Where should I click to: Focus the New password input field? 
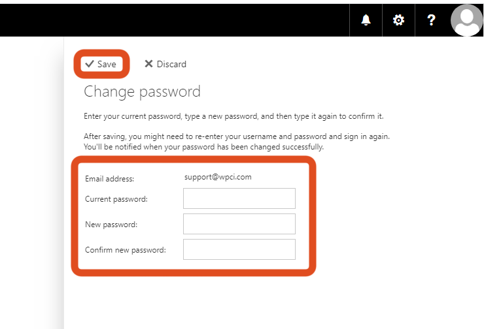coord(239,224)
